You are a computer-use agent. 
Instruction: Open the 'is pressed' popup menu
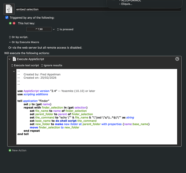coord(65,29)
